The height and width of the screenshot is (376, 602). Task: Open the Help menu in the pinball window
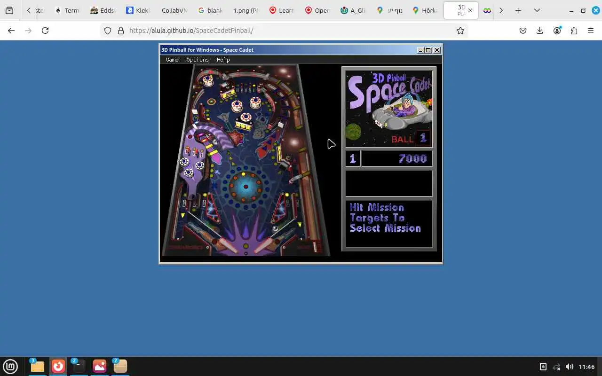click(223, 60)
